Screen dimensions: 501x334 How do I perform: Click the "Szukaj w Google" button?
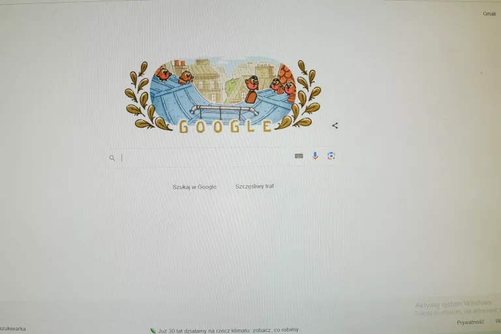(x=194, y=187)
